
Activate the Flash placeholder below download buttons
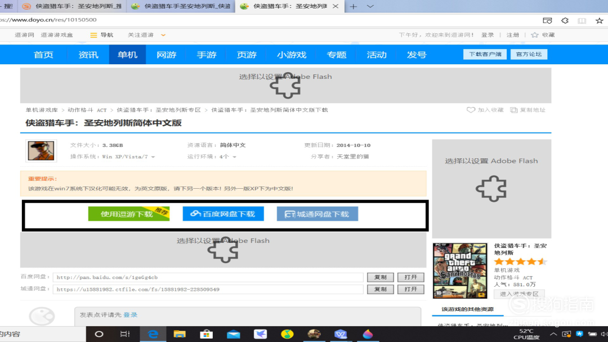(x=223, y=250)
